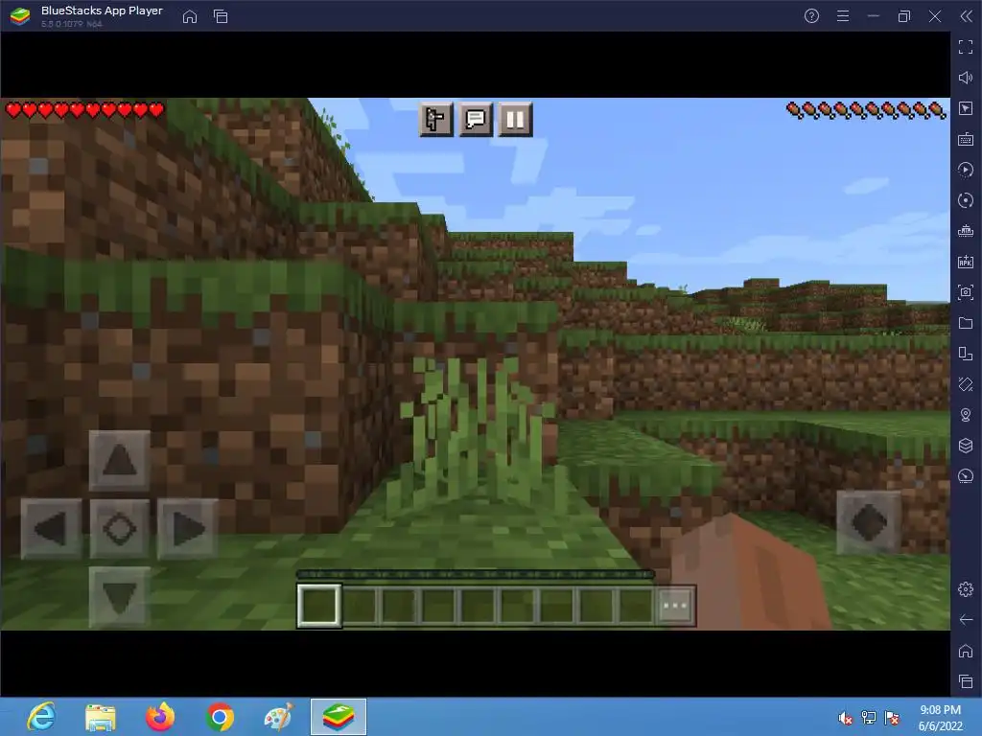Click the sync circular-arrows sidebar icon

(966, 200)
